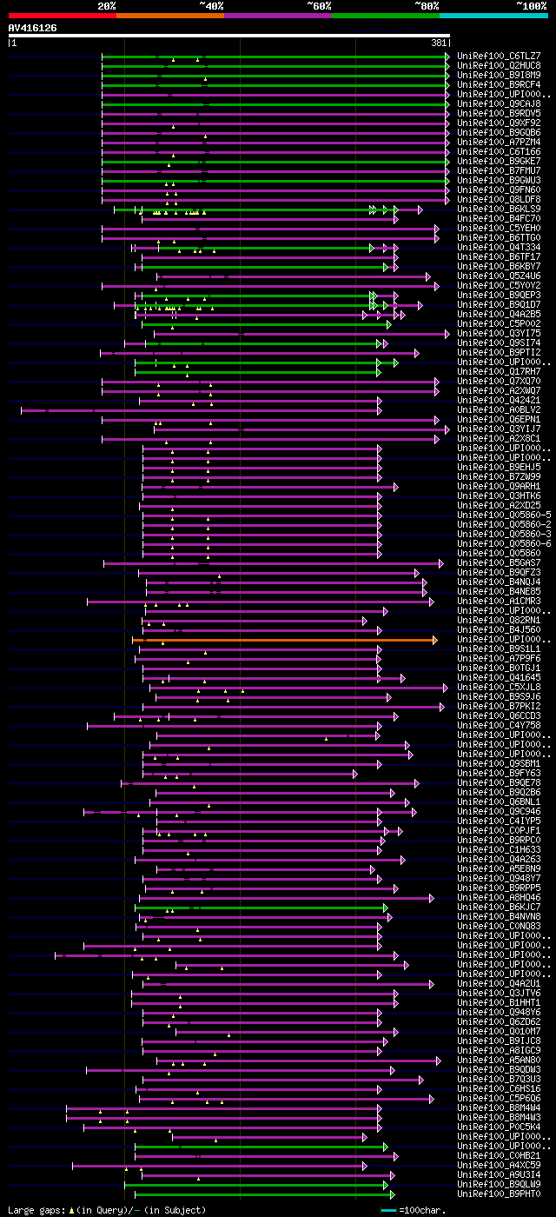Choose subject UniRef100_C5P002
Screen dimensions: 556x1217
tap(500, 324)
